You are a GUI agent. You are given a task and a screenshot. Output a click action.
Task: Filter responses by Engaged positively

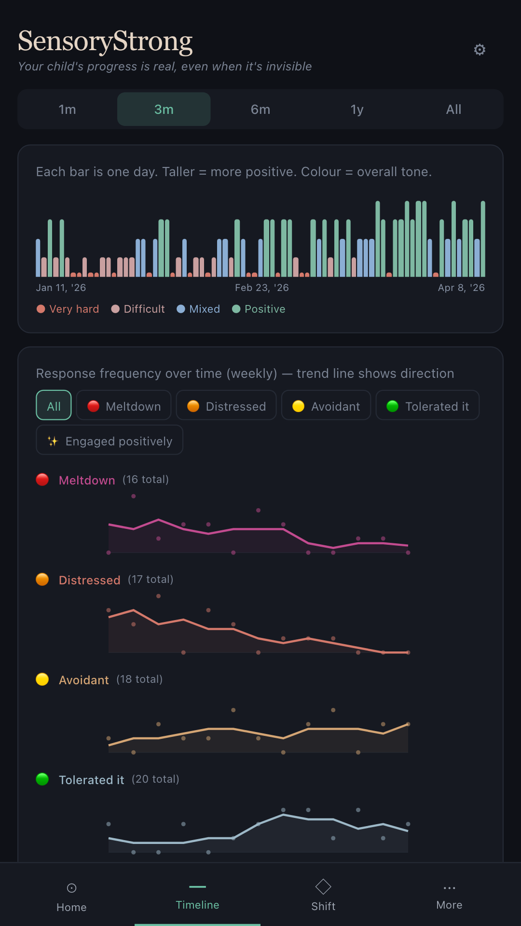coord(110,440)
